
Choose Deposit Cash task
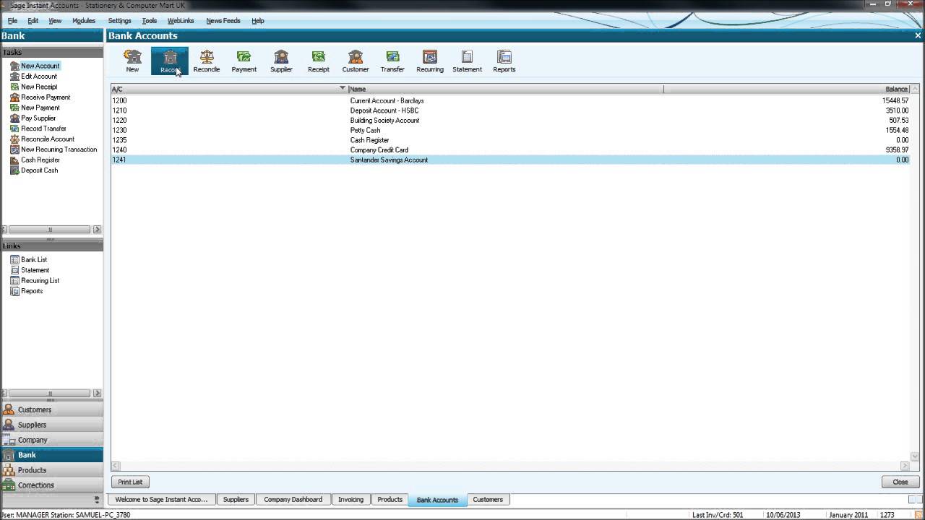[39, 170]
